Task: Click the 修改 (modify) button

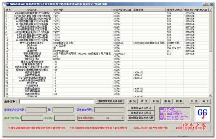Action: coord(144,101)
